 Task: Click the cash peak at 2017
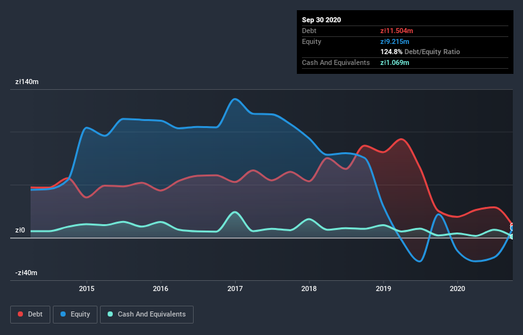[x=235, y=212]
